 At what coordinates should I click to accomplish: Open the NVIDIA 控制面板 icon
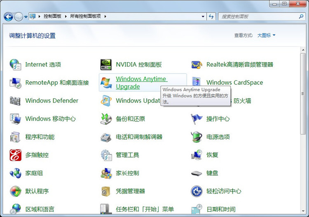tap(106, 65)
